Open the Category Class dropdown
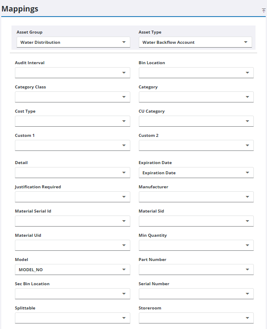This screenshot has height=329, width=267. 73,97
